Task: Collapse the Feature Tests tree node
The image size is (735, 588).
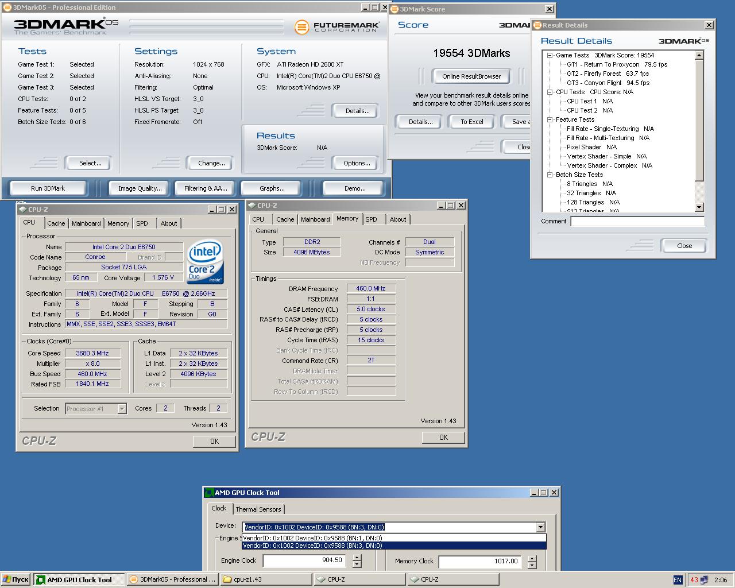Action: tap(550, 119)
